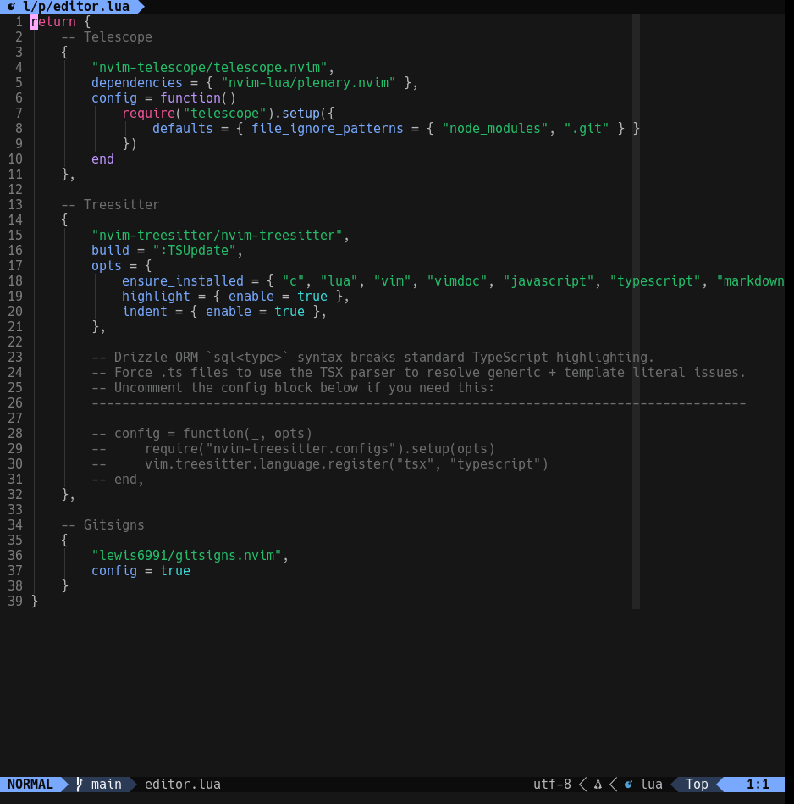Click the Lua filetype icon in the statusline
Image resolution: width=794 pixels, height=804 pixels.
pos(628,785)
